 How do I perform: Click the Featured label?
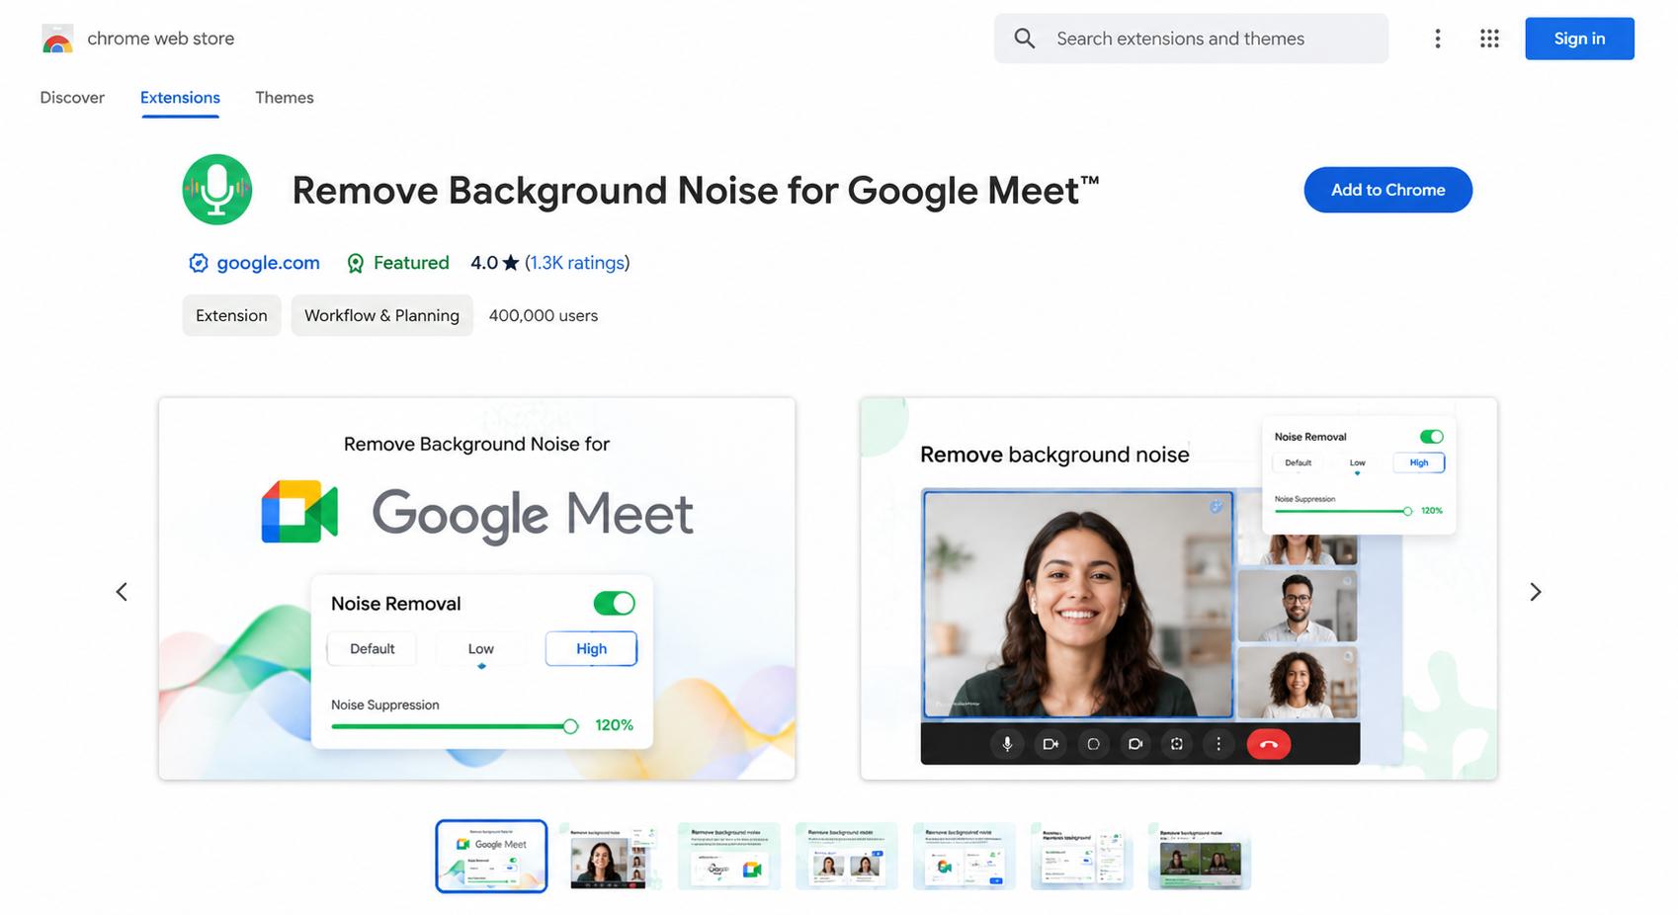pyautogui.click(x=411, y=263)
